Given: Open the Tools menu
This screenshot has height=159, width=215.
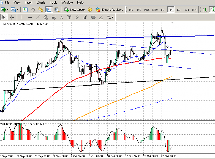Looking at the screenshot, I should (53, 2).
